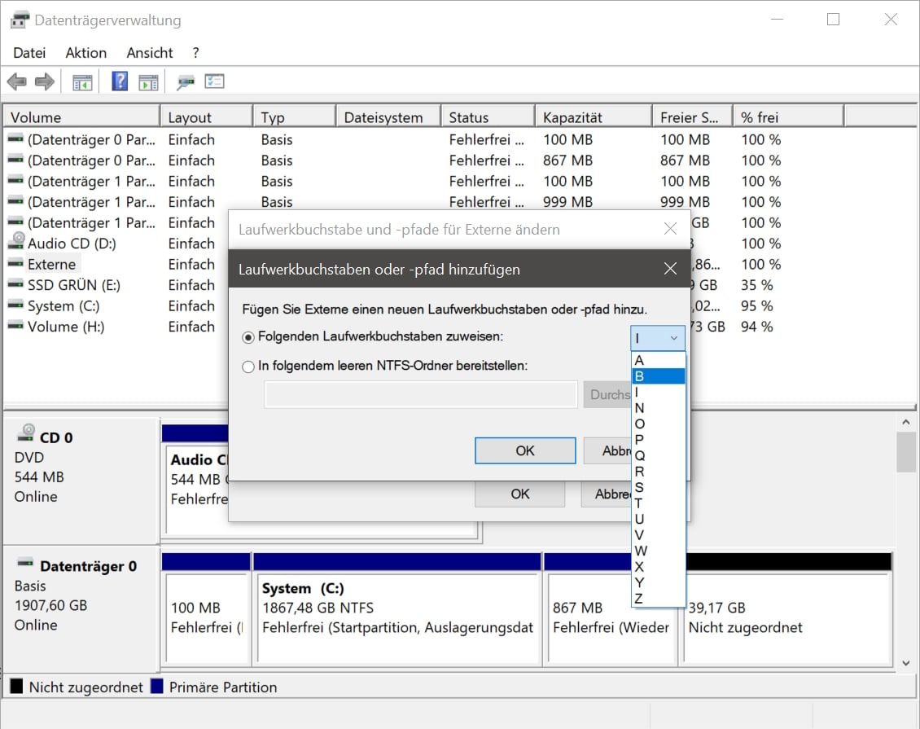Click the drive icon of SSD GRÜN (E:)
Screen dimensions: 920x729
pos(15,284)
